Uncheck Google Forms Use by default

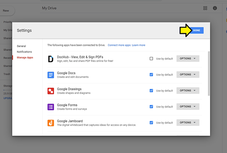click(x=151, y=107)
